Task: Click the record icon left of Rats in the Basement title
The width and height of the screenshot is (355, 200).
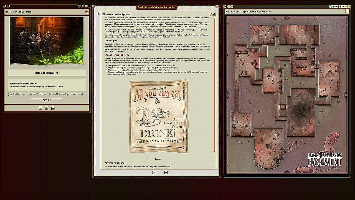Action: pos(7,12)
